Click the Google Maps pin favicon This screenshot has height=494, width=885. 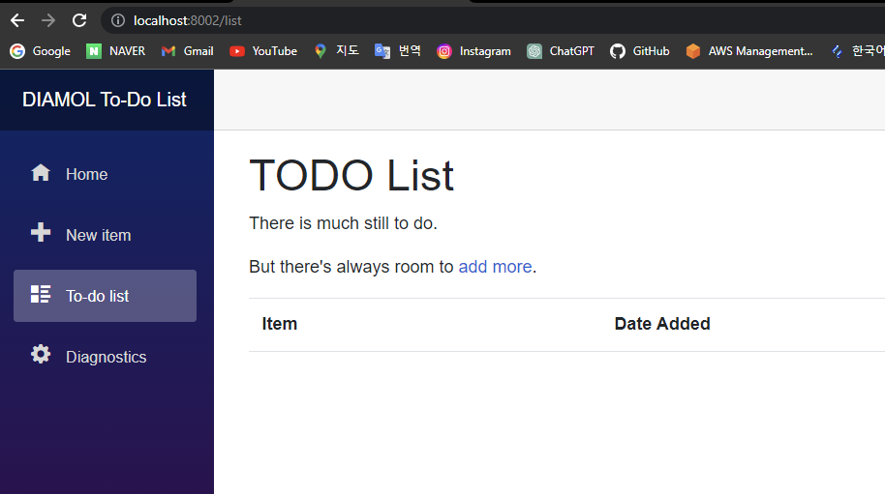point(320,51)
